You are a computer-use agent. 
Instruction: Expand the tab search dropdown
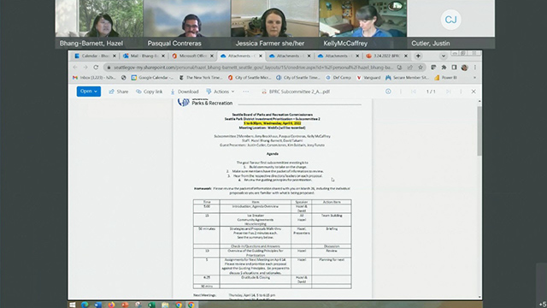pyautogui.click(x=444, y=56)
